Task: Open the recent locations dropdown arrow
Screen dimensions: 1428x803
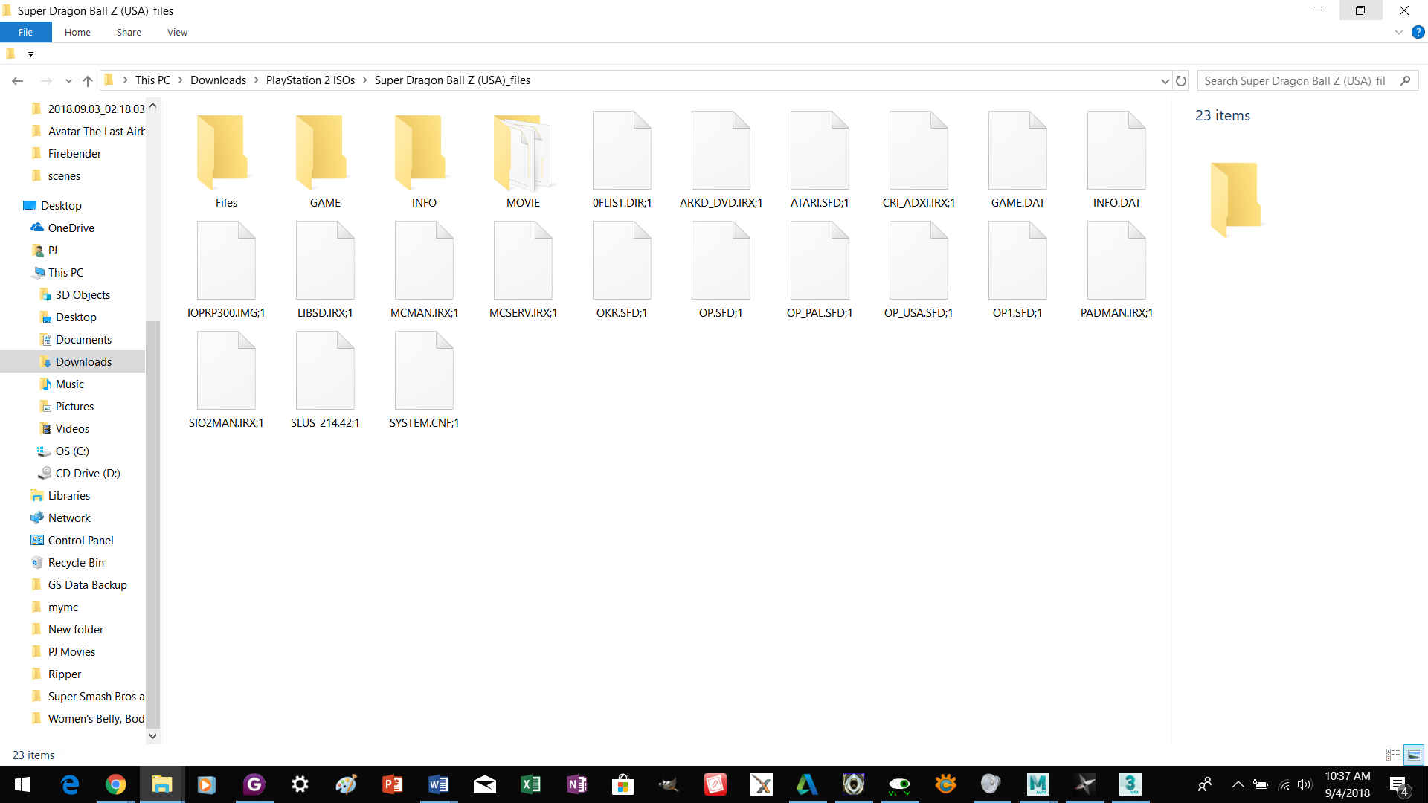Action: click(68, 80)
